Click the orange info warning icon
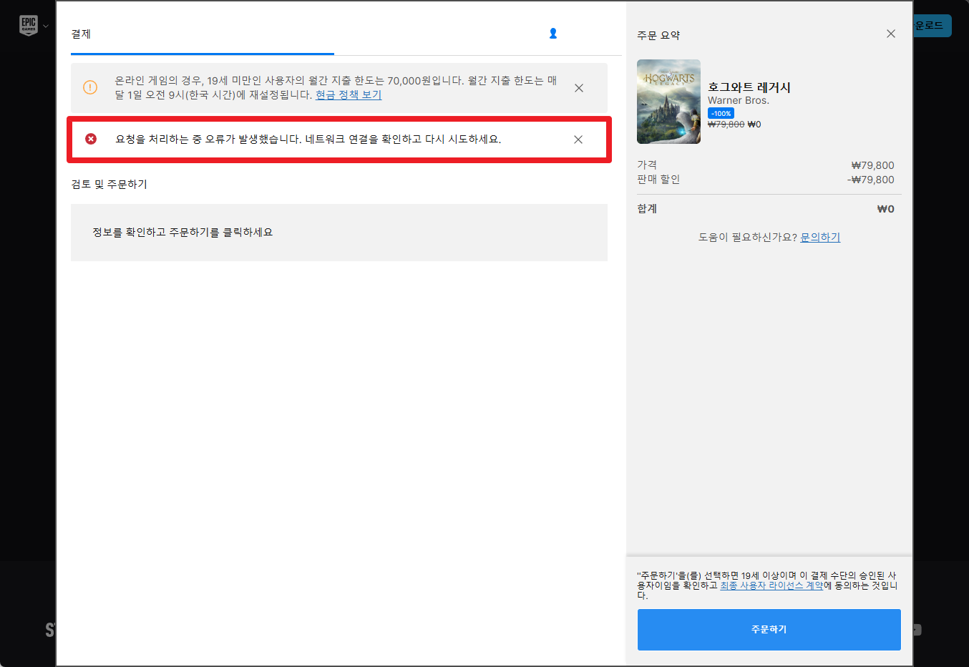This screenshot has width=969, height=667. click(x=90, y=87)
